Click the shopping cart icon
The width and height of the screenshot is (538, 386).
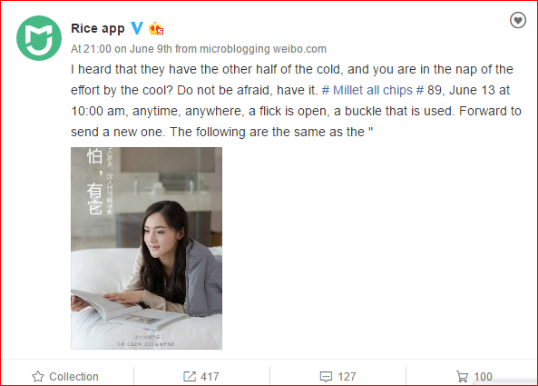point(462,377)
